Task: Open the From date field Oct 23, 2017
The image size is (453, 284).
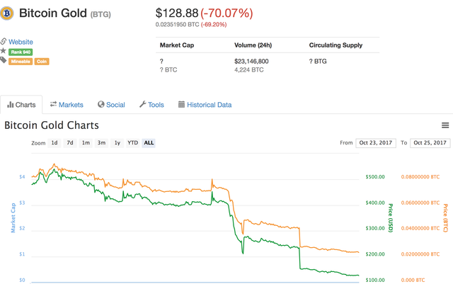Action: pos(376,143)
